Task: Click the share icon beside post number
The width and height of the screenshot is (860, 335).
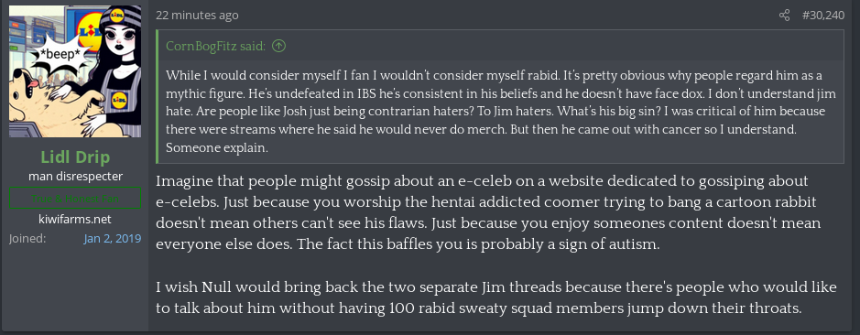Action: pos(784,16)
